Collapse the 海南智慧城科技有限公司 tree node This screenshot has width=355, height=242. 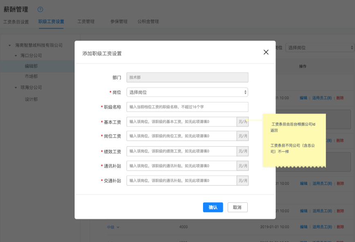coord(9,45)
